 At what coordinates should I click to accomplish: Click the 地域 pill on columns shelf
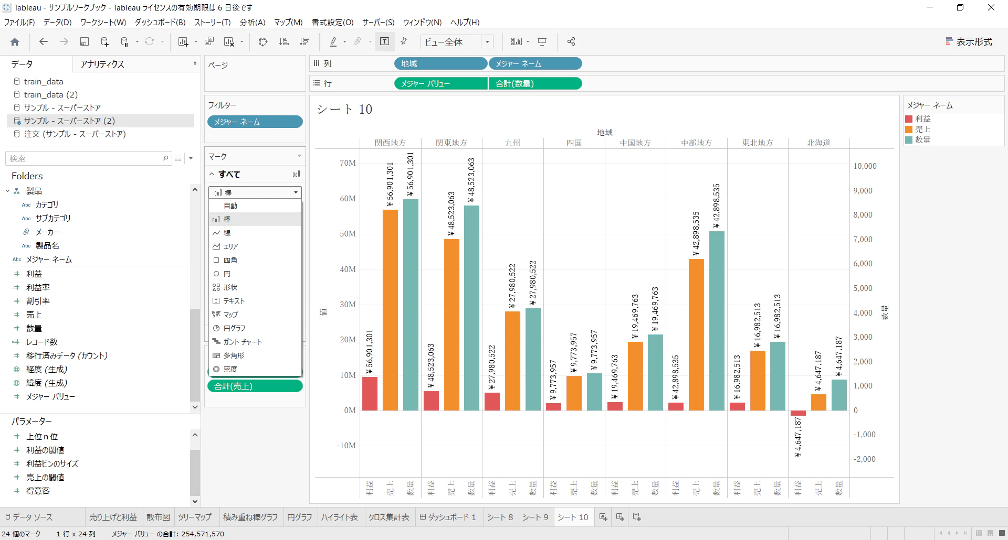tap(440, 63)
